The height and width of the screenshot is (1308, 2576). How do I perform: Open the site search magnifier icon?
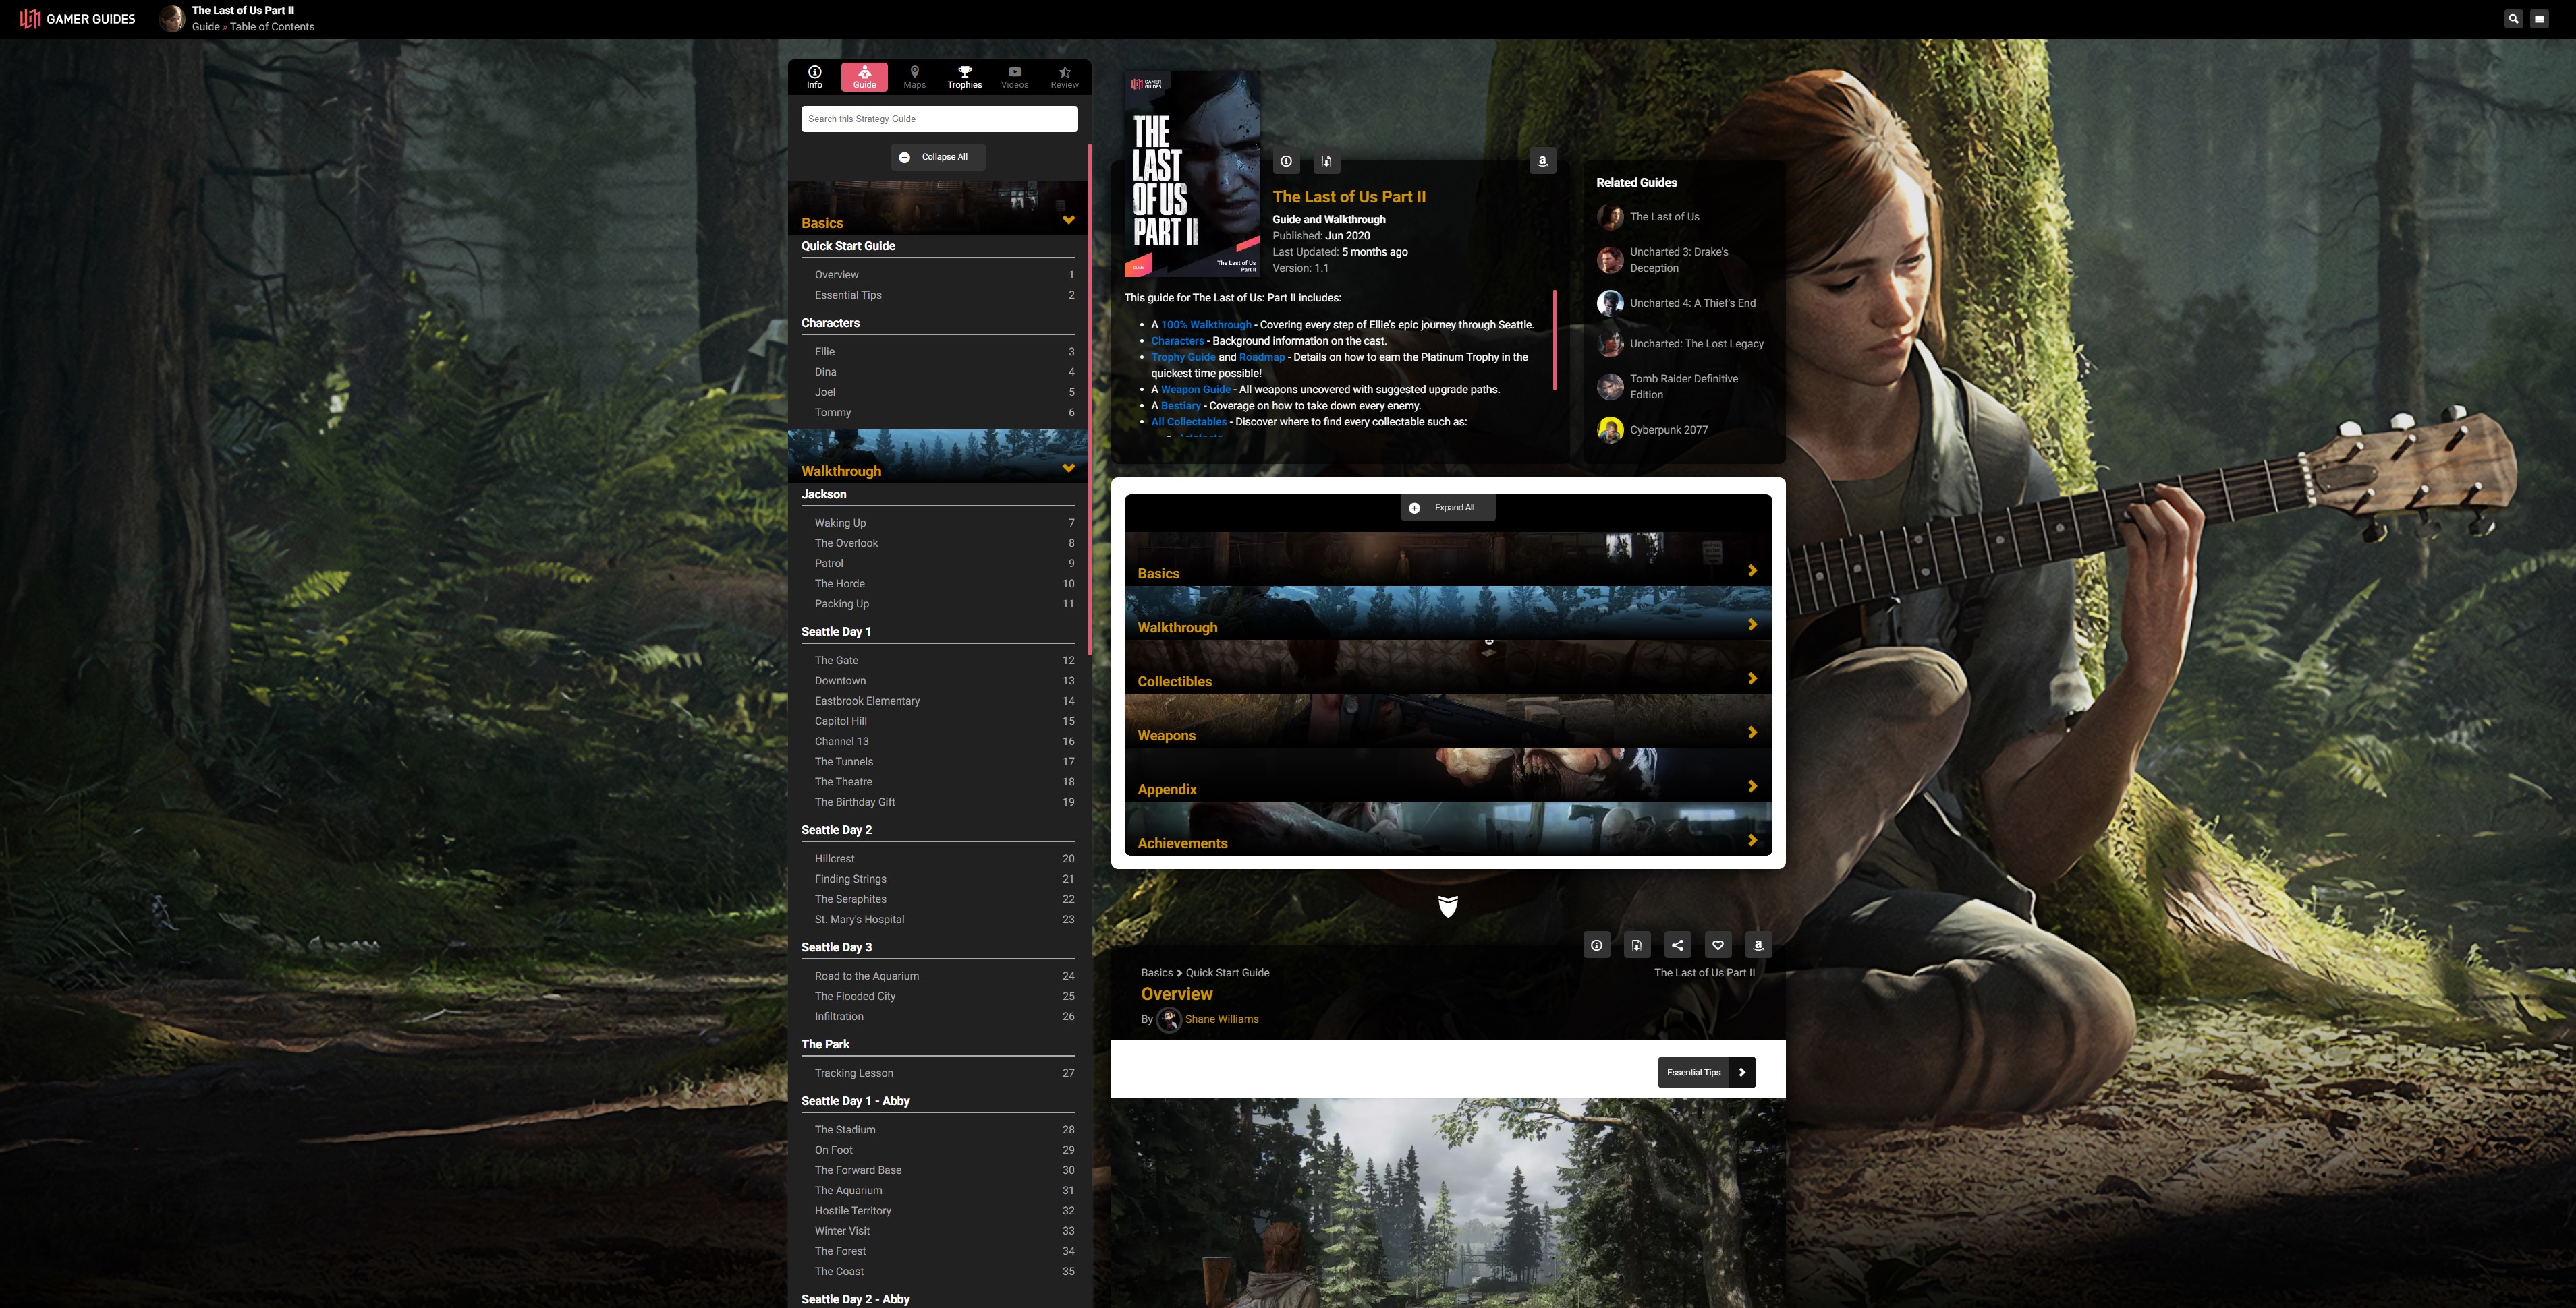tap(2513, 19)
